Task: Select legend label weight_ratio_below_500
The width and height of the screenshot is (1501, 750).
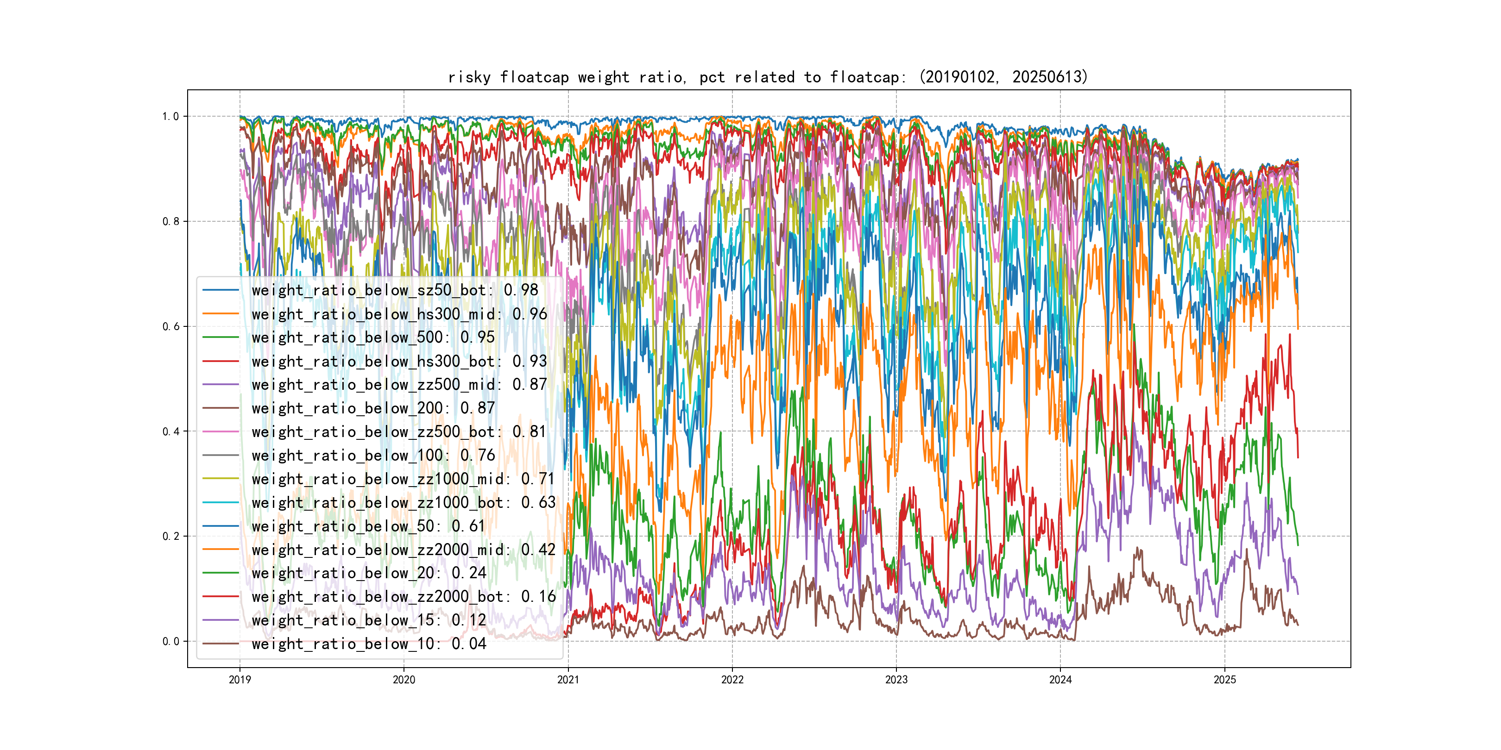Action: point(373,337)
